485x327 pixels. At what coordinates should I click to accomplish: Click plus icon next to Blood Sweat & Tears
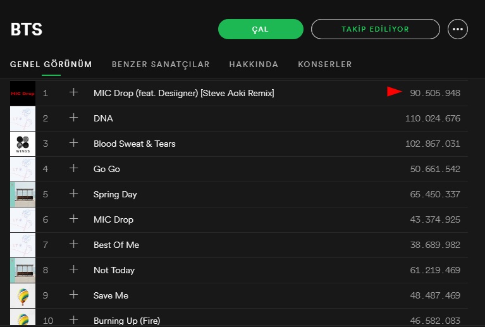tap(73, 143)
